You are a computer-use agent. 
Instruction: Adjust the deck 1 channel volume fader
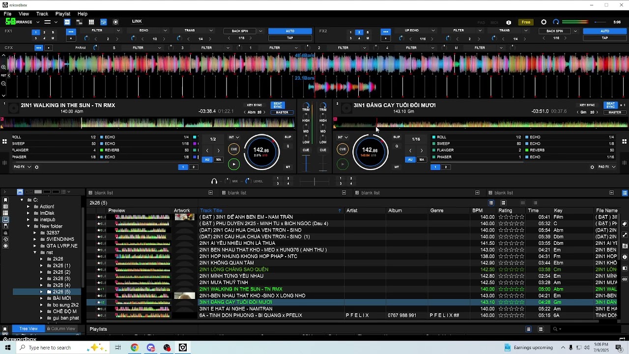[306, 162]
